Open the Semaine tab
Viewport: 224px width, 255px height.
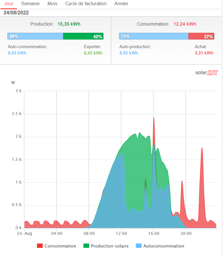(x=30, y=4)
